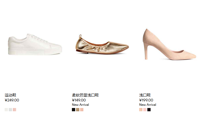The width and height of the screenshot is (202, 117).
Task: Select the light gray sneaker swatch
Action: coord(10,110)
